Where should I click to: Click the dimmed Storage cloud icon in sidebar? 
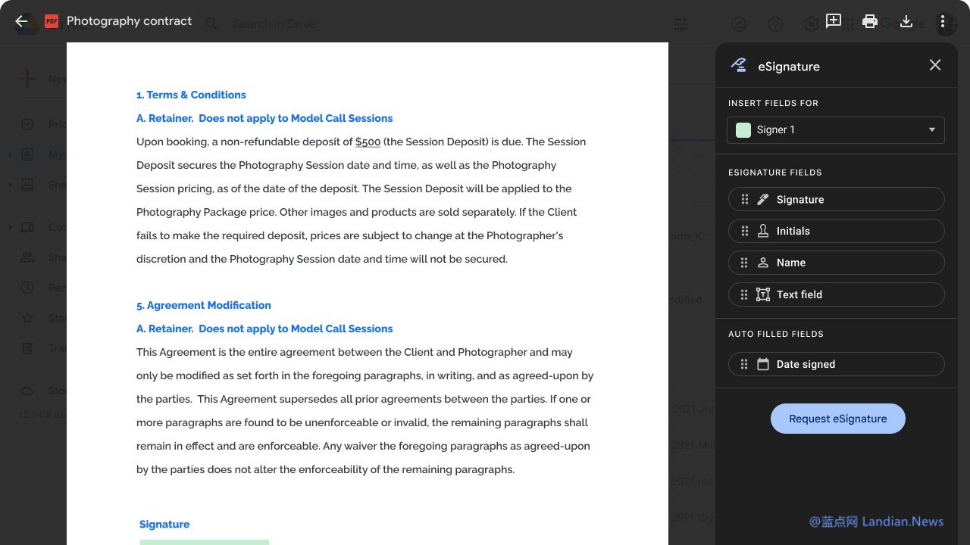point(27,391)
